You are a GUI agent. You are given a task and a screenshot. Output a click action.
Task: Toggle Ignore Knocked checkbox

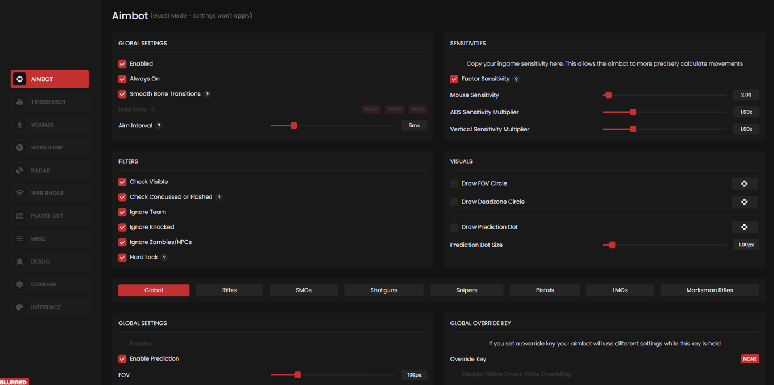click(x=122, y=227)
